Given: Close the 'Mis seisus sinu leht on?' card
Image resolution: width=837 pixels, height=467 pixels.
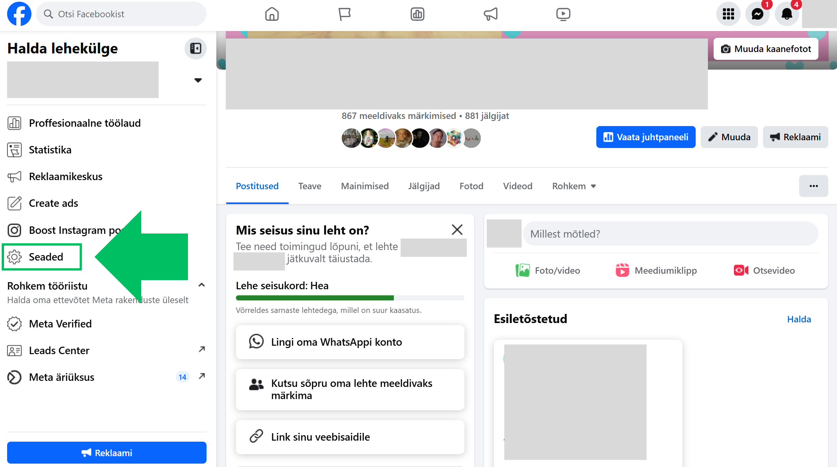Looking at the screenshot, I should (x=457, y=230).
